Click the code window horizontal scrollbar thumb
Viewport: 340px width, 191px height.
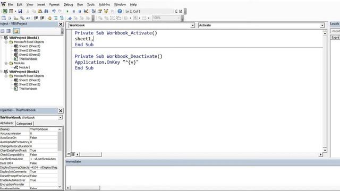click(90, 154)
